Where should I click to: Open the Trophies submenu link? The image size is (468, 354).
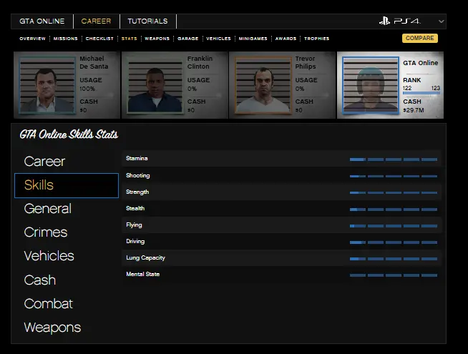pos(316,39)
